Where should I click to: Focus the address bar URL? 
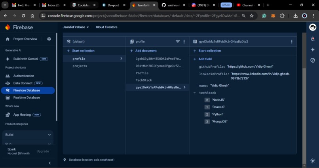pyautogui.click(x=144, y=16)
